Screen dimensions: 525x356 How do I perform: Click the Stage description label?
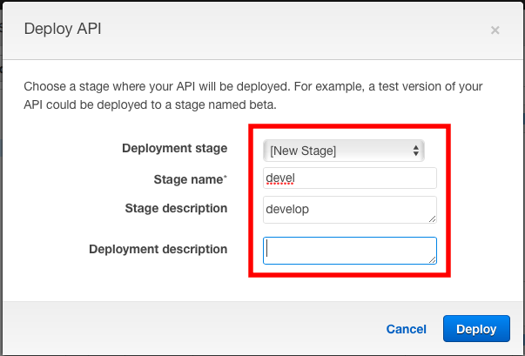176,208
